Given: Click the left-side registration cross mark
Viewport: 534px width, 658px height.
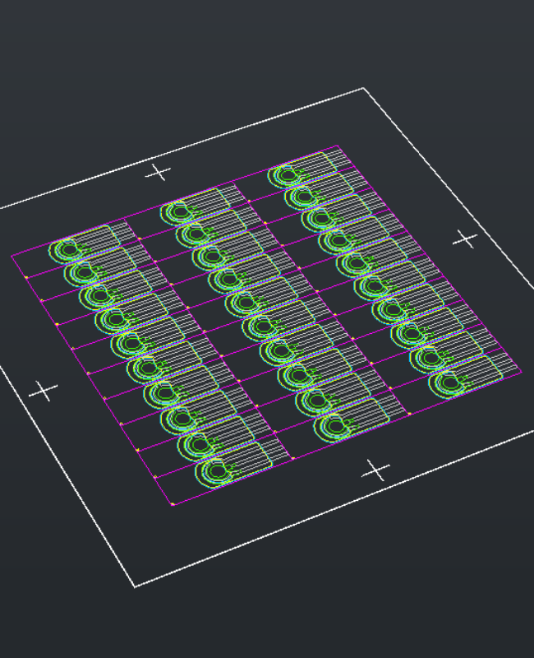Looking at the screenshot, I should [x=44, y=391].
